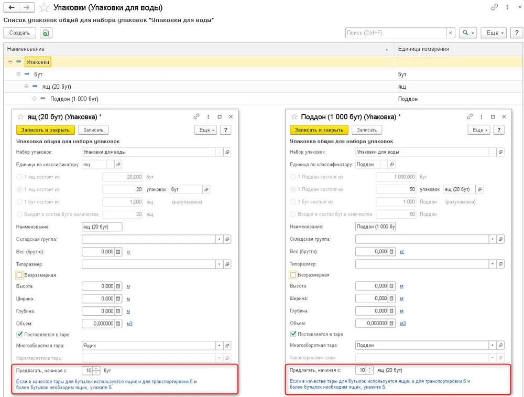
Task: Click the green create-copy document icon
Action: (46, 33)
